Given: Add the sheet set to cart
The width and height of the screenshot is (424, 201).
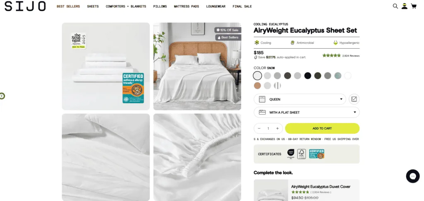Looking at the screenshot, I should [x=322, y=128].
